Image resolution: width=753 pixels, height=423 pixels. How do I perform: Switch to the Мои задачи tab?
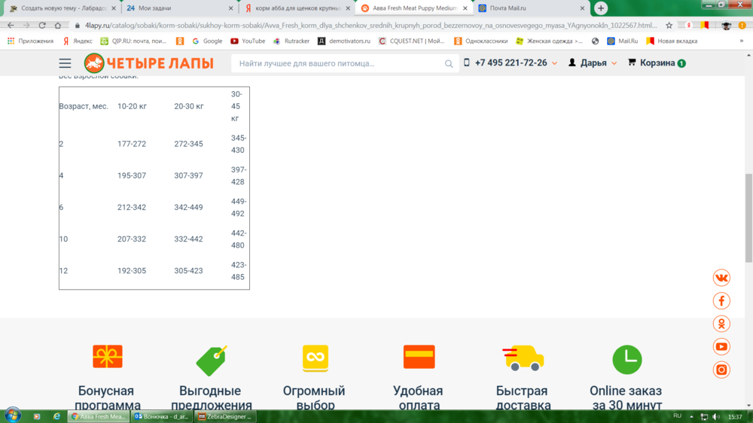(x=177, y=8)
